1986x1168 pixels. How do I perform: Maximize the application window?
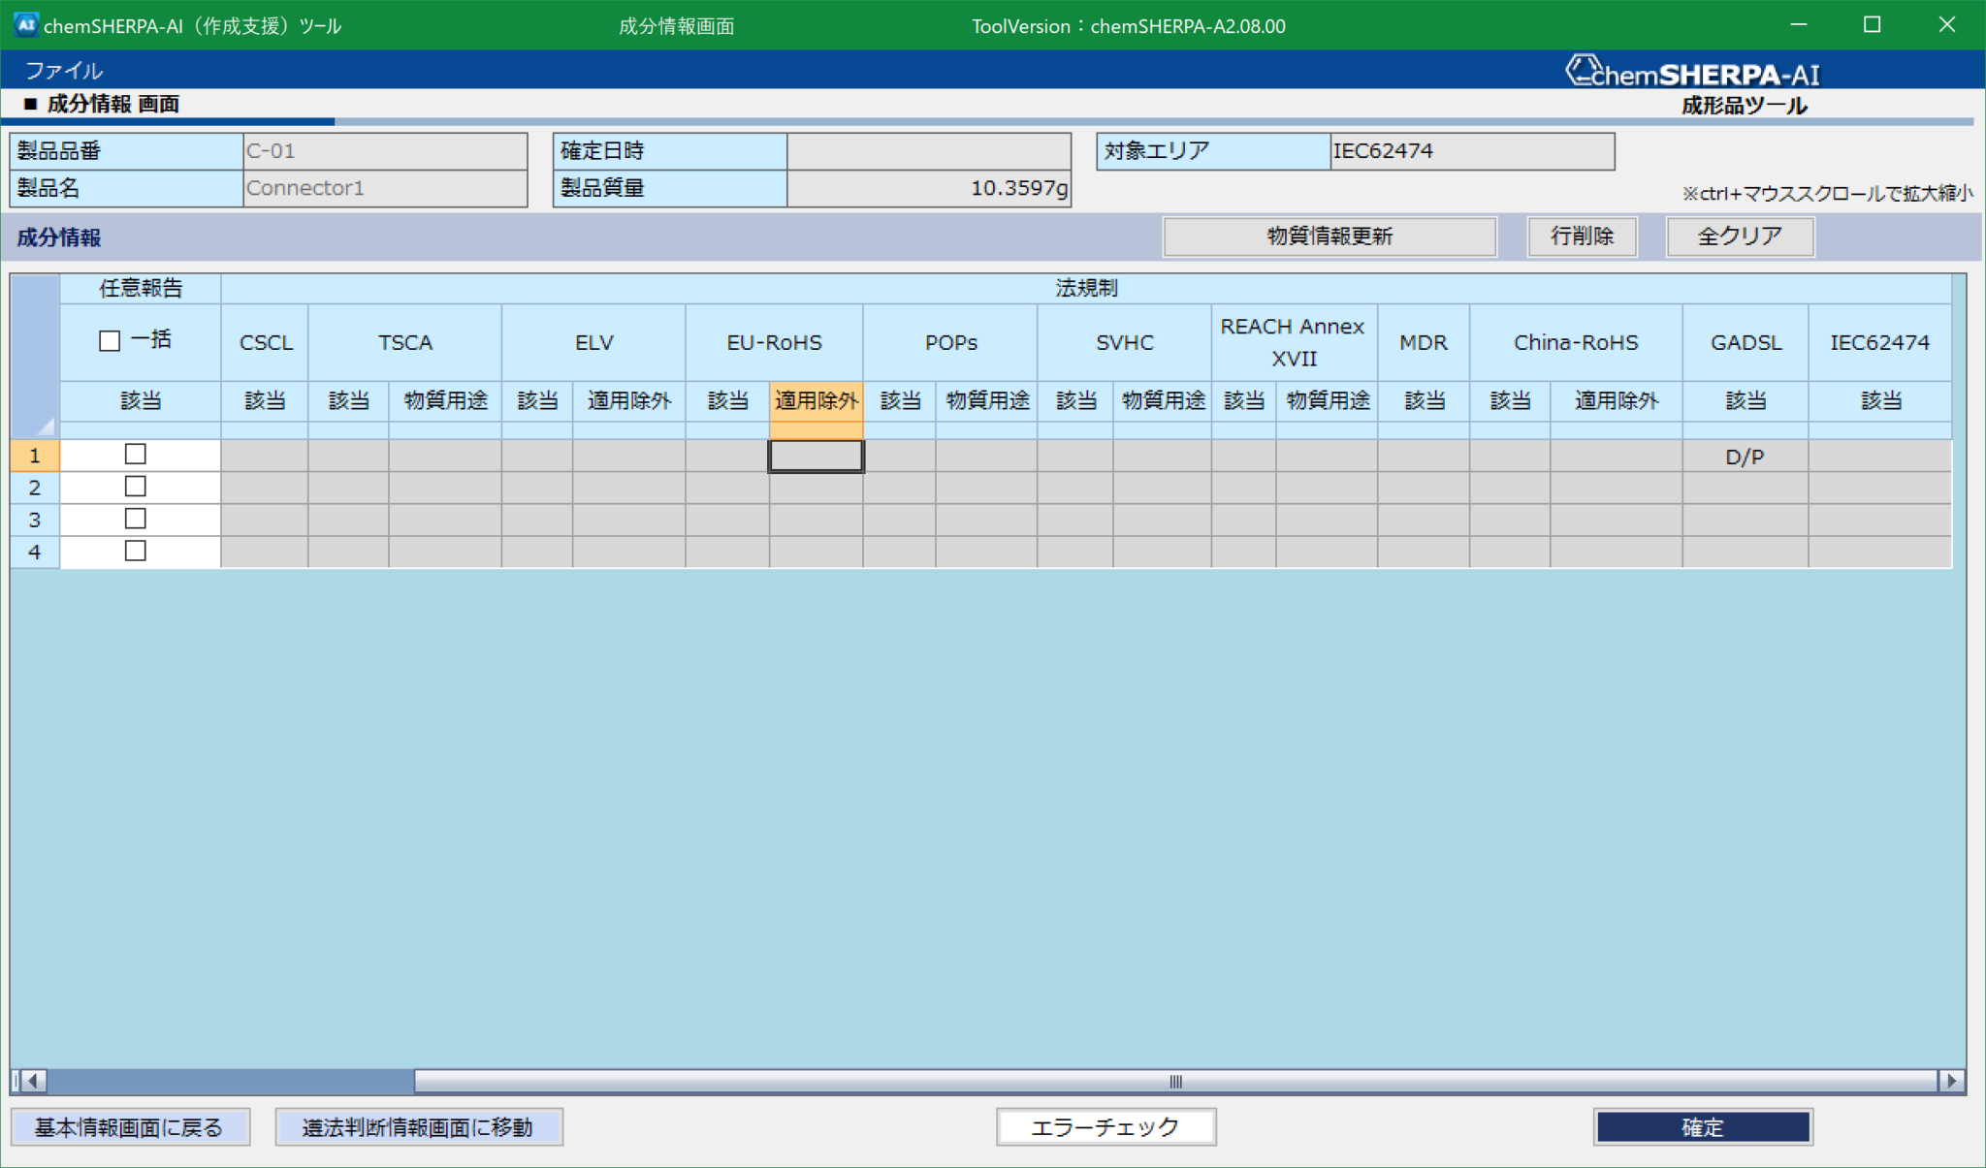point(1872,25)
